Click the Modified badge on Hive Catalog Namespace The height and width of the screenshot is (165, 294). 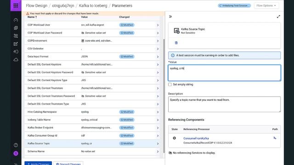click(127, 112)
